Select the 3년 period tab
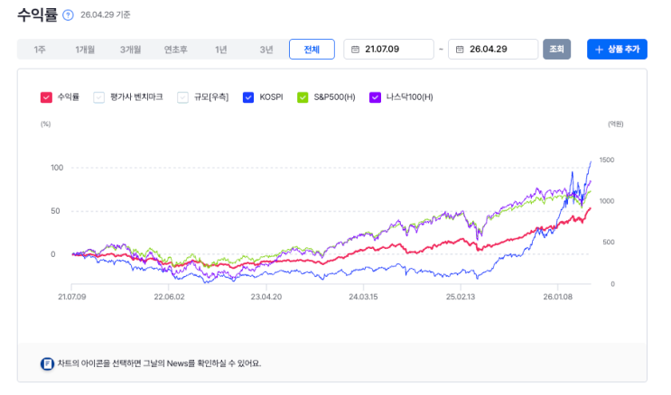This screenshot has width=671, height=395. (x=266, y=50)
